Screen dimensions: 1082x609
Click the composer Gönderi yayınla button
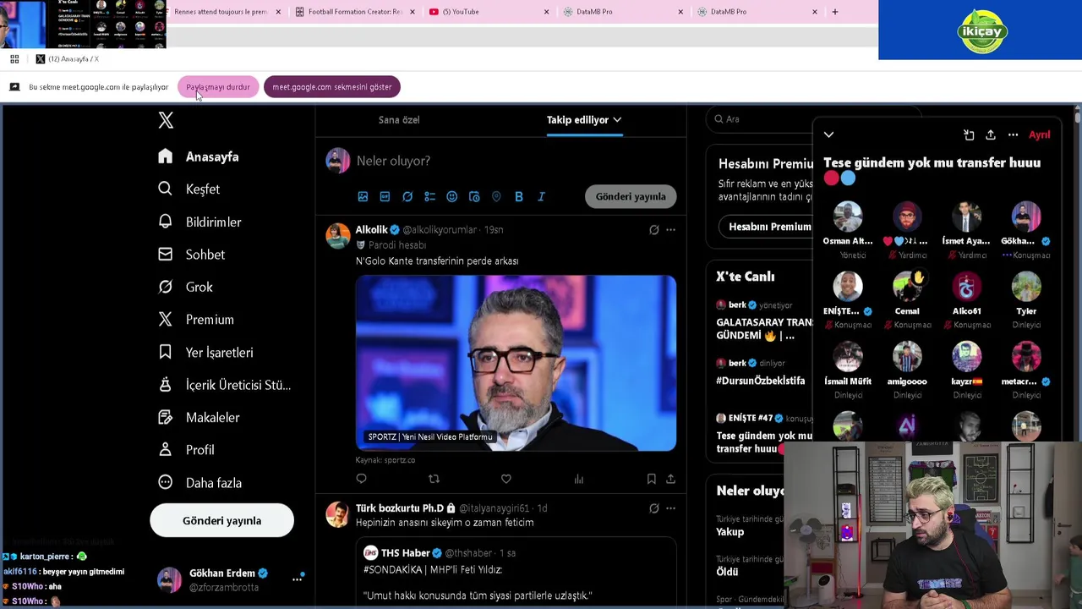(631, 196)
